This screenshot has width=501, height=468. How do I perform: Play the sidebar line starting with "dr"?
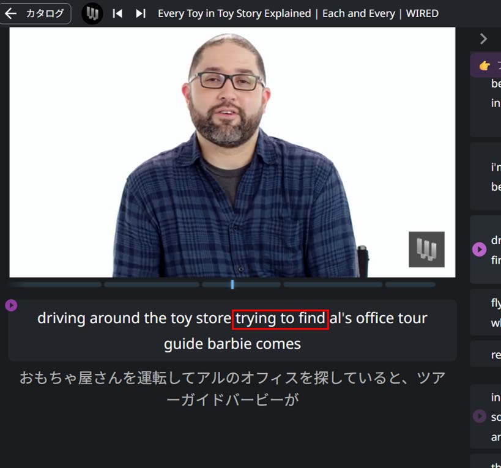click(x=479, y=250)
